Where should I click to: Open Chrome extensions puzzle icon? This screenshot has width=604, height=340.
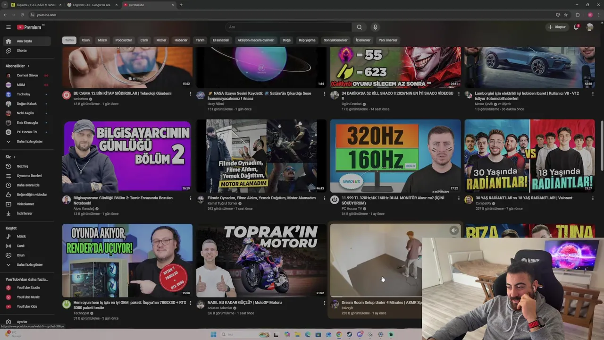(578, 15)
